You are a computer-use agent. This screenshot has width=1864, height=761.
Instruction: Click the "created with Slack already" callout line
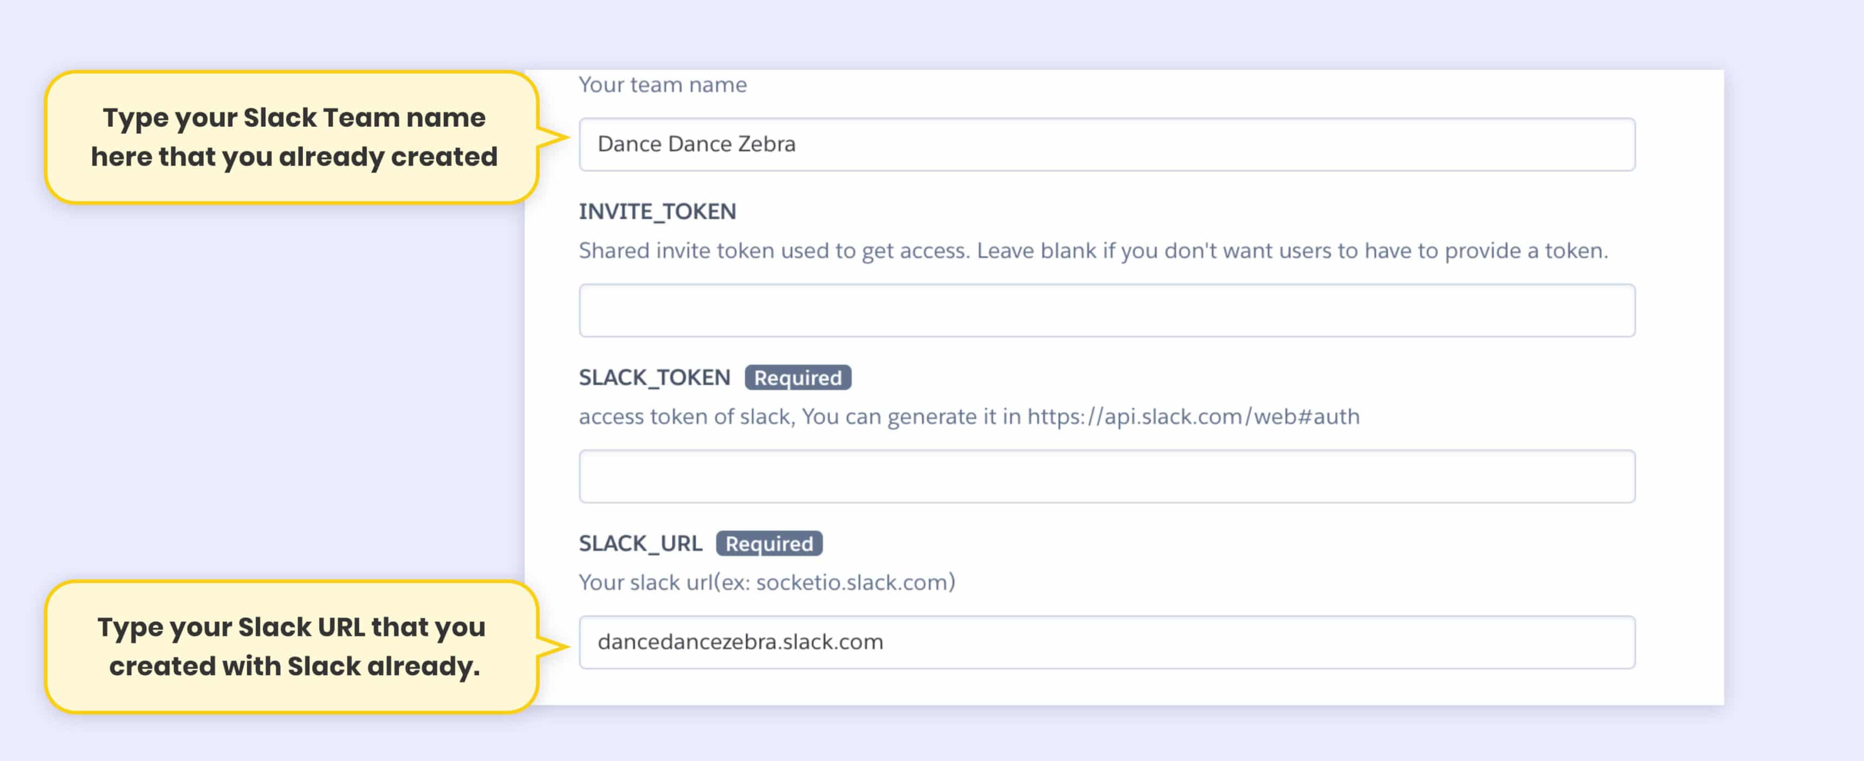pyautogui.click(x=295, y=666)
